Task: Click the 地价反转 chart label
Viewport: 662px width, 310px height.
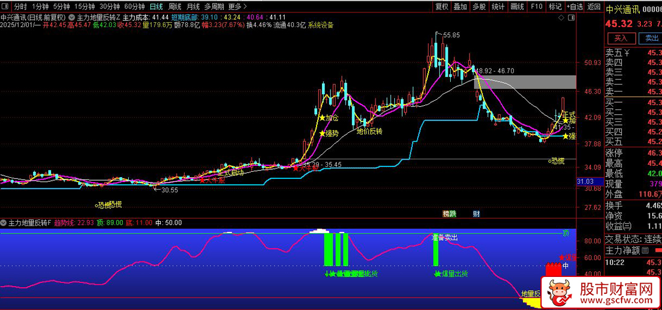Action: coord(370,132)
